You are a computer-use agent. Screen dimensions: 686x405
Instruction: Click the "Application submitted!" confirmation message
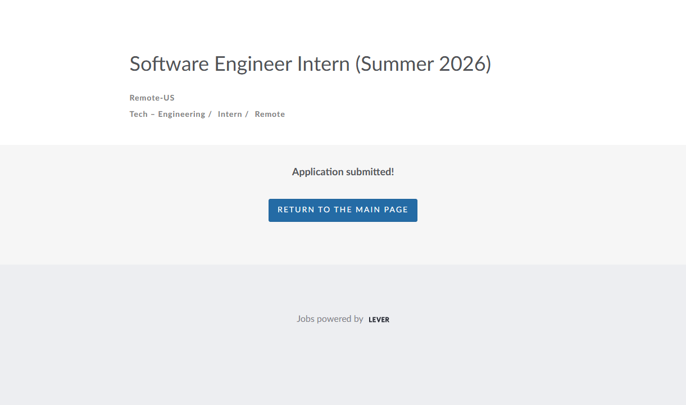click(343, 172)
